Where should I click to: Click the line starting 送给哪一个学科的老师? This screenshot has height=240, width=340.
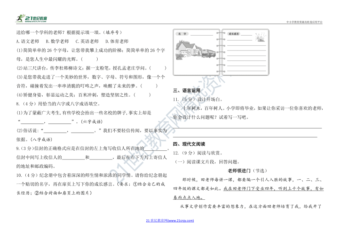(69, 32)
